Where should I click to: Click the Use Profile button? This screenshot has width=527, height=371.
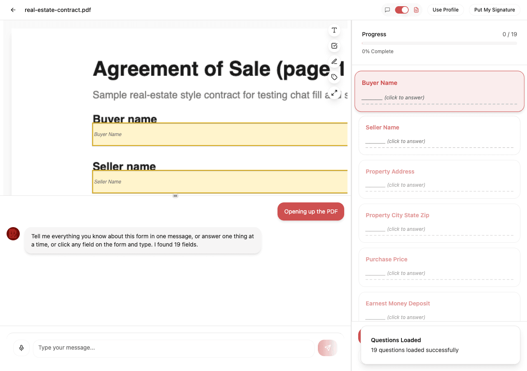[445, 10]
